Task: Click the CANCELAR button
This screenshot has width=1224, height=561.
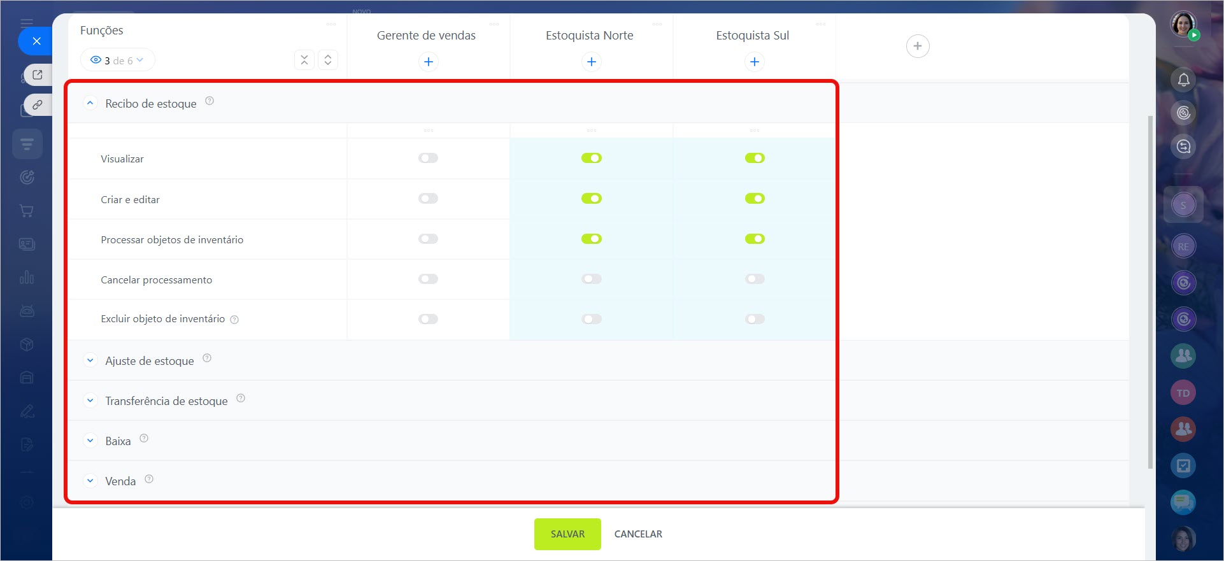Action: pyautogui.click(x=638, y=534)
